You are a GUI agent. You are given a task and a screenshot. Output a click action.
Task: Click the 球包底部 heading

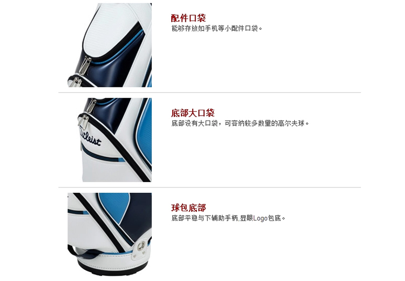click(188, 208)
